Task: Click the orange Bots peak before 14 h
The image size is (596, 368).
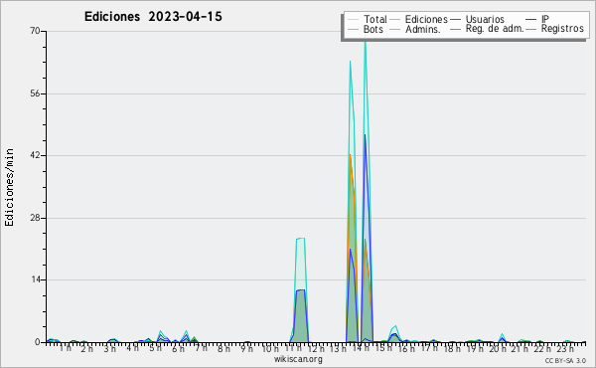Action: click(x=350, y=155)
